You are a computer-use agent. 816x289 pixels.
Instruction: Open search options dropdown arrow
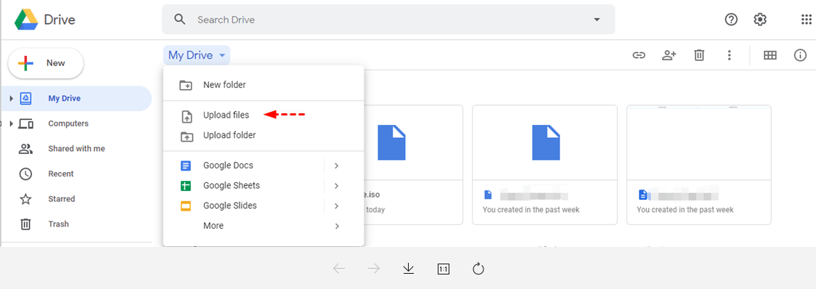(x=596, y=20)
